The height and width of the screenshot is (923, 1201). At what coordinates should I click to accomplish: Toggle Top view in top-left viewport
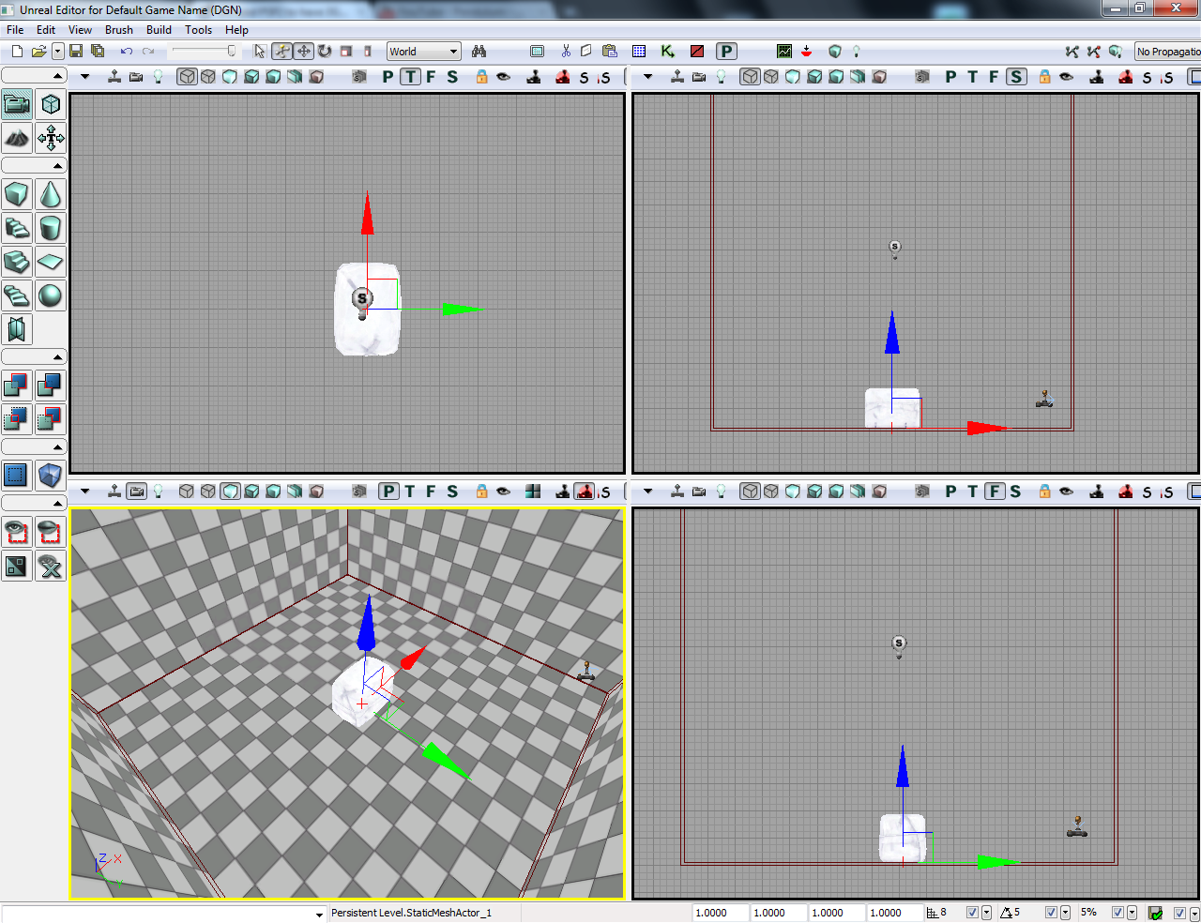tap(410, 76)
